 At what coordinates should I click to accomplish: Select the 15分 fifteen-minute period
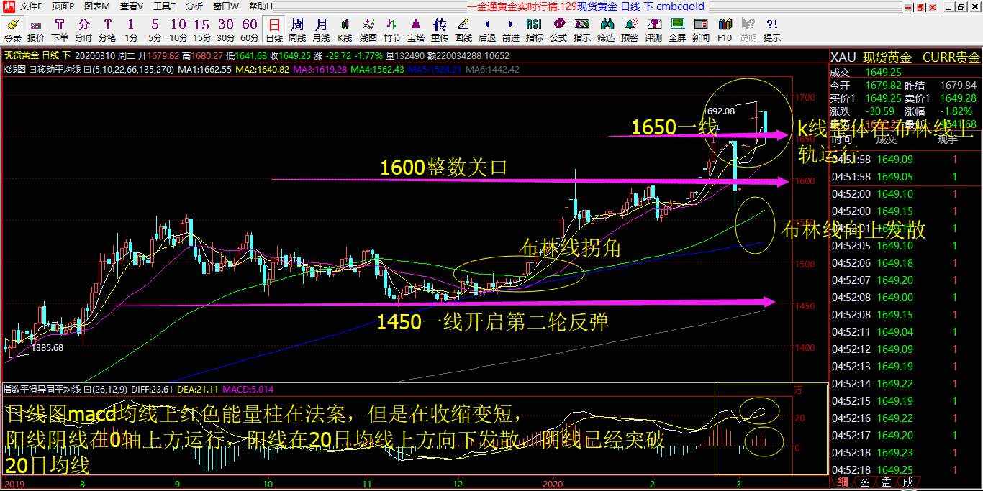(x=202, y=29)
